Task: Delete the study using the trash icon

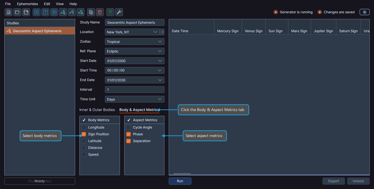Action: coord(99,12)
